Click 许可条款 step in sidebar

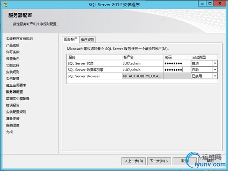(13, 52)
